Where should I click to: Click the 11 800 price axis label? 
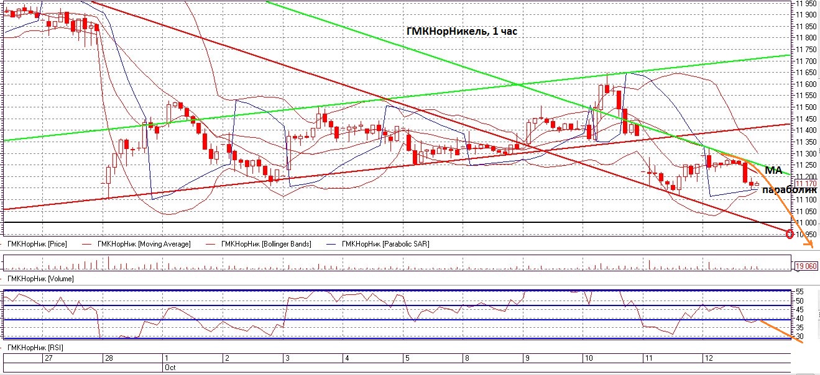click(x=807, y=38)
